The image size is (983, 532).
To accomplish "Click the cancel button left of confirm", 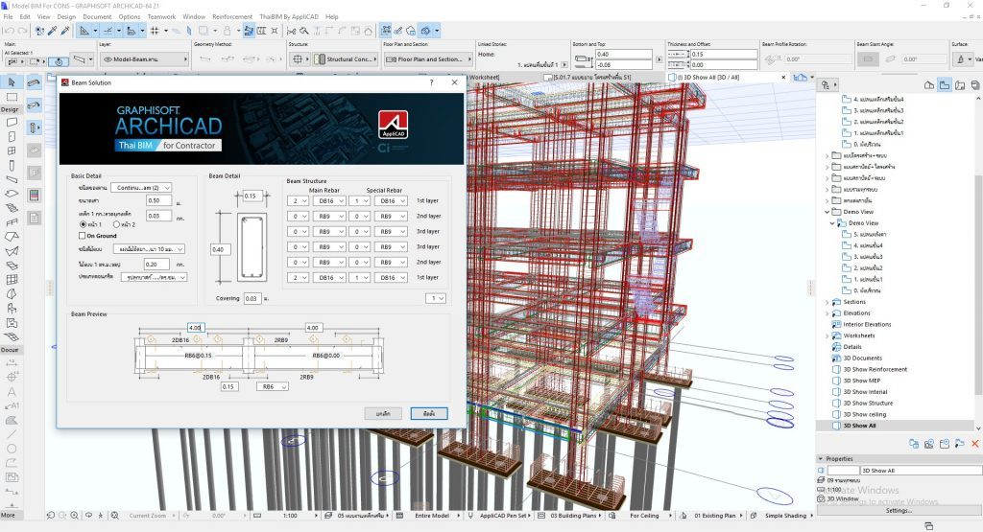I will (383, 414).
